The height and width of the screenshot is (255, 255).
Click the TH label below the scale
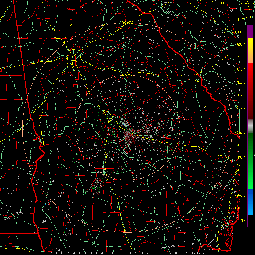(243, 221)
